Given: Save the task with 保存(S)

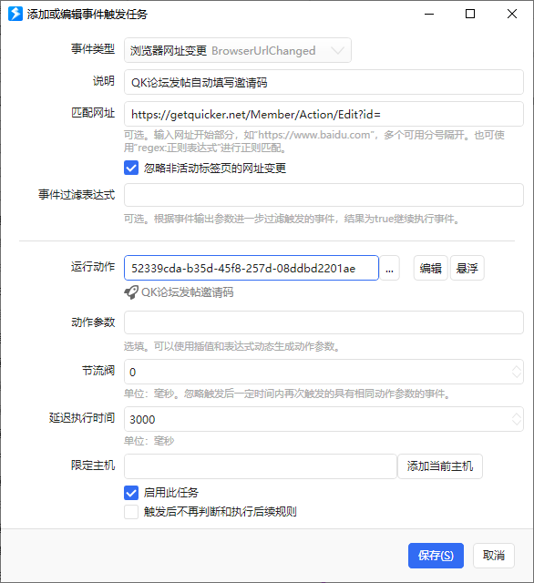Looking at the screenshot, I should click(436, 556).
